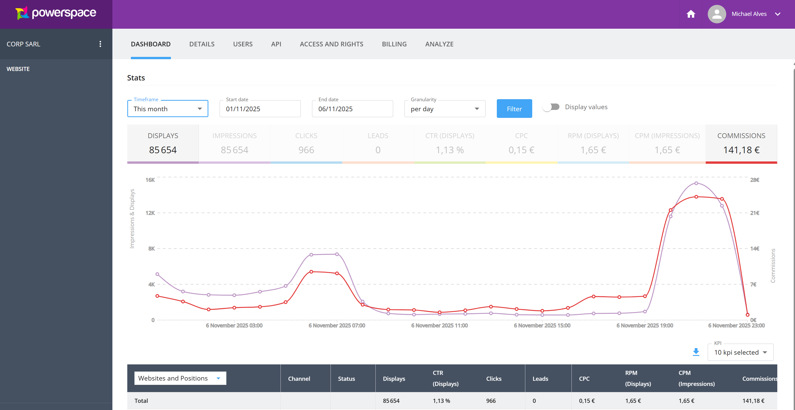The height and width of the screenshot is (410, 795).
Task: Click the Filter button
Action: coord(514,108)
